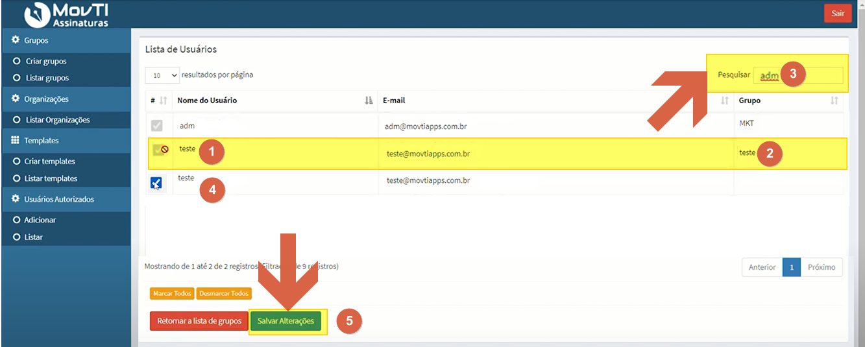Click the Sair logout button
This screenshot has height=347, width=865.
838,13
